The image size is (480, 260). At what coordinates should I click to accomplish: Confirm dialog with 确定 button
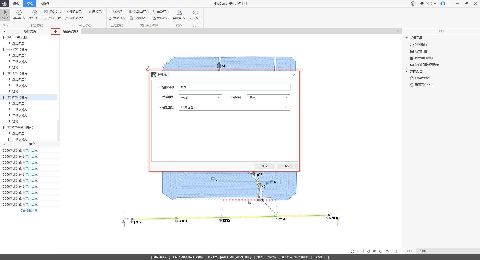(264, 166)
